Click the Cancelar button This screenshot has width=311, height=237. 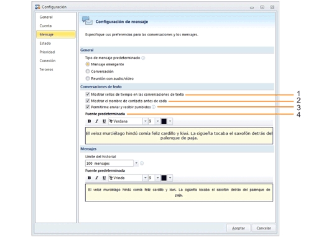coord(264,228)
